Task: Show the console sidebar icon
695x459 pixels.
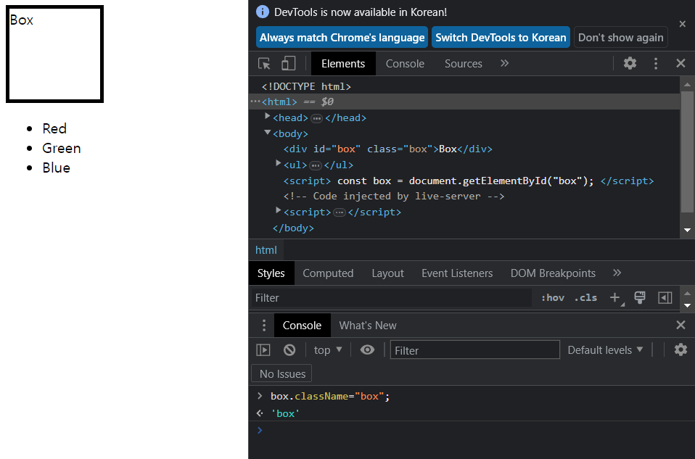Action: (263, 350)
